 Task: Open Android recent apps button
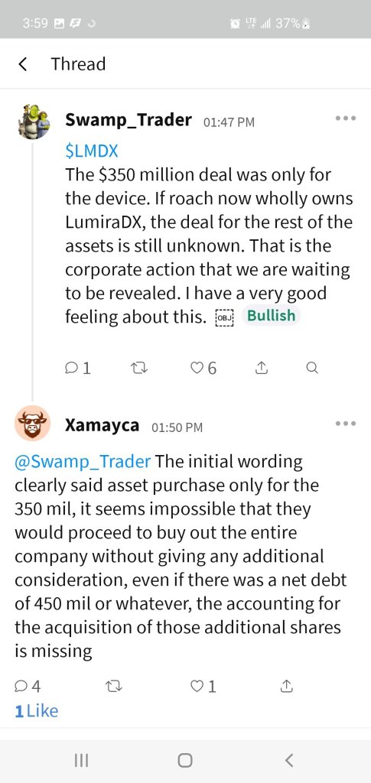[81, 760]
